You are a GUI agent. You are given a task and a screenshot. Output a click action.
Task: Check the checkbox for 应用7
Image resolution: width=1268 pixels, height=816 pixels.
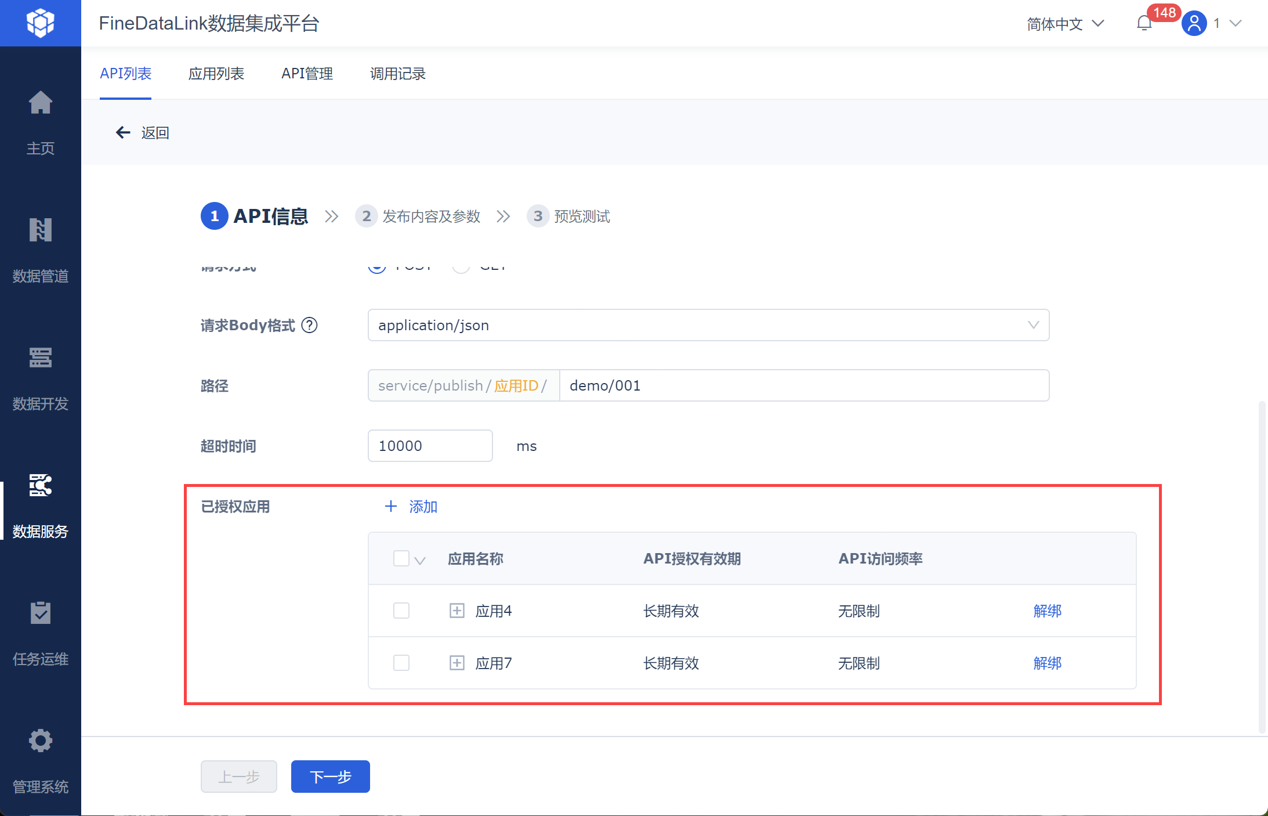(x=401, y=663)
